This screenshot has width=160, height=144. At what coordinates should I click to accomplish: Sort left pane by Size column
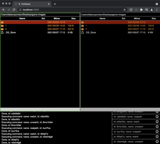click(74, 18)
